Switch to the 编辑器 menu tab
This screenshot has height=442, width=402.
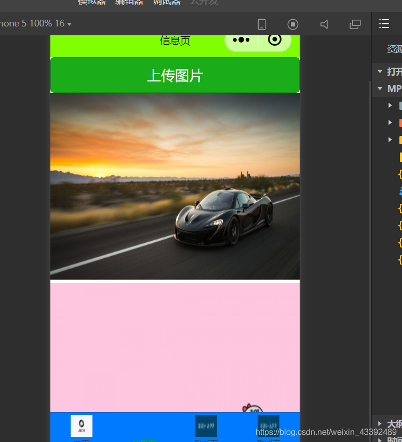pos(129,2)
